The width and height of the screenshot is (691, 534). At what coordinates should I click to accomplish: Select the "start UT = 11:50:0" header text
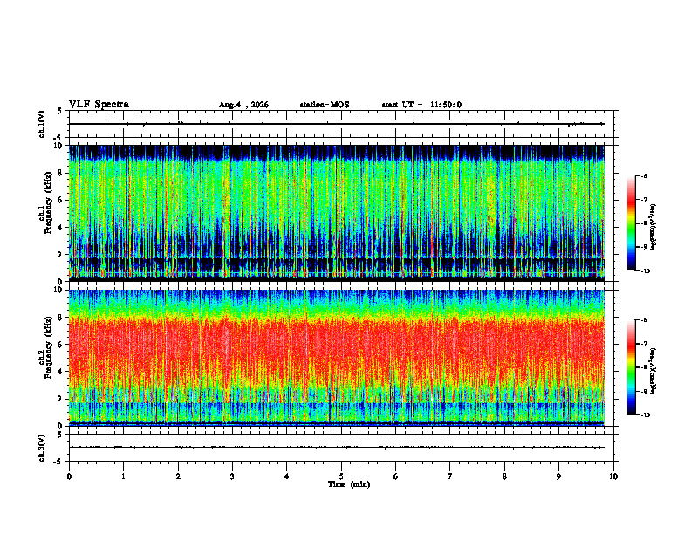pyautogui.click(x=421, y=105)
